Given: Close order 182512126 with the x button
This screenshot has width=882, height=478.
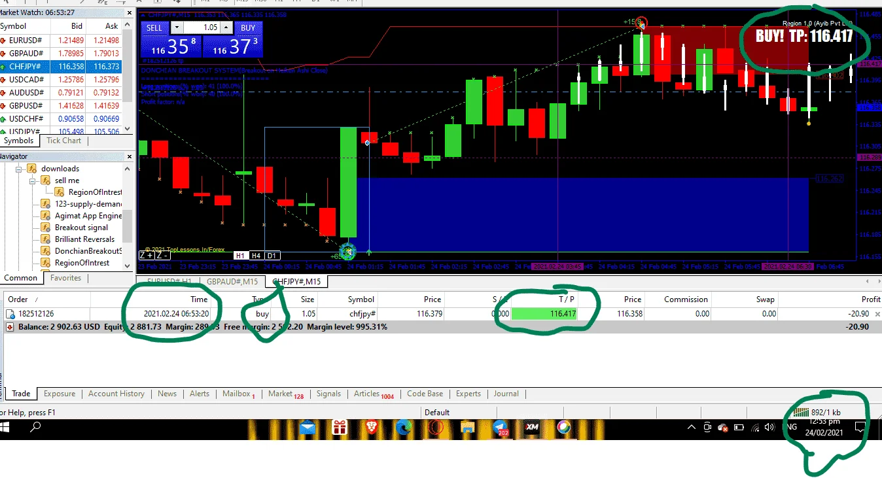Looking at the screenshot, I should (877, 314).
